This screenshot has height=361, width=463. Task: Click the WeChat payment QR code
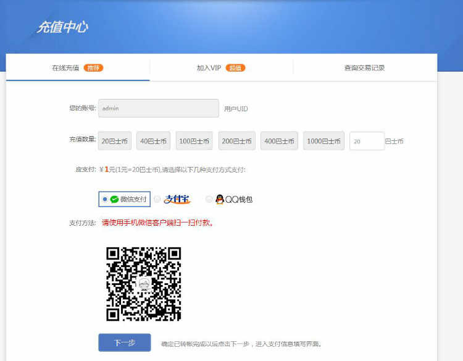[143, 284]
